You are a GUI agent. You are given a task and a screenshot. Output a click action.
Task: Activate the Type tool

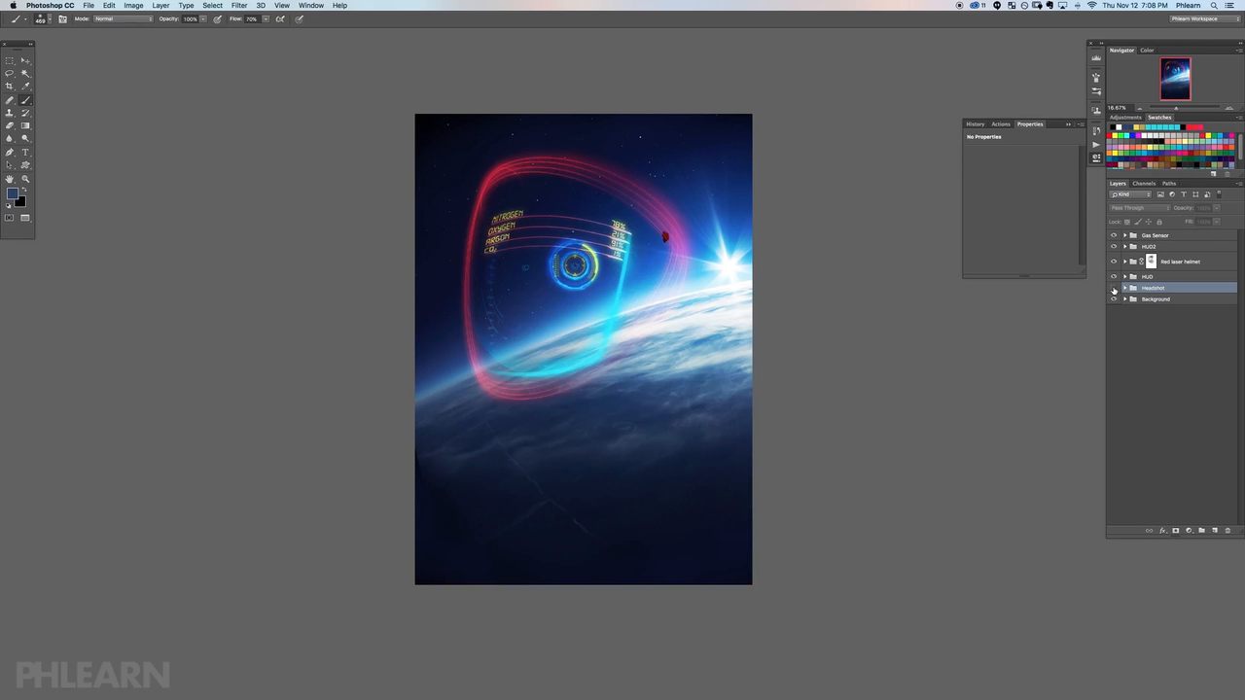(x=25, y=153)
